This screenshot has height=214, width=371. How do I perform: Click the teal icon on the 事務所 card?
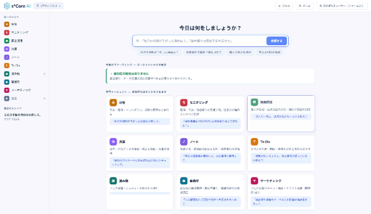pyautogui.click(x=184, y=180)
